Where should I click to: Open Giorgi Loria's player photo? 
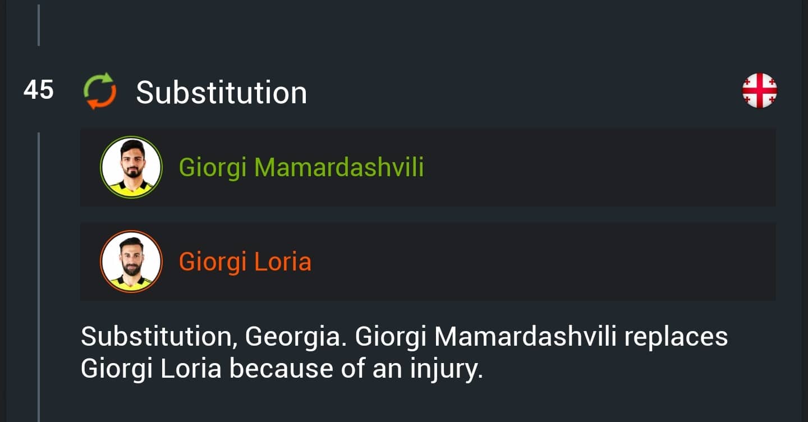(131, 262)
